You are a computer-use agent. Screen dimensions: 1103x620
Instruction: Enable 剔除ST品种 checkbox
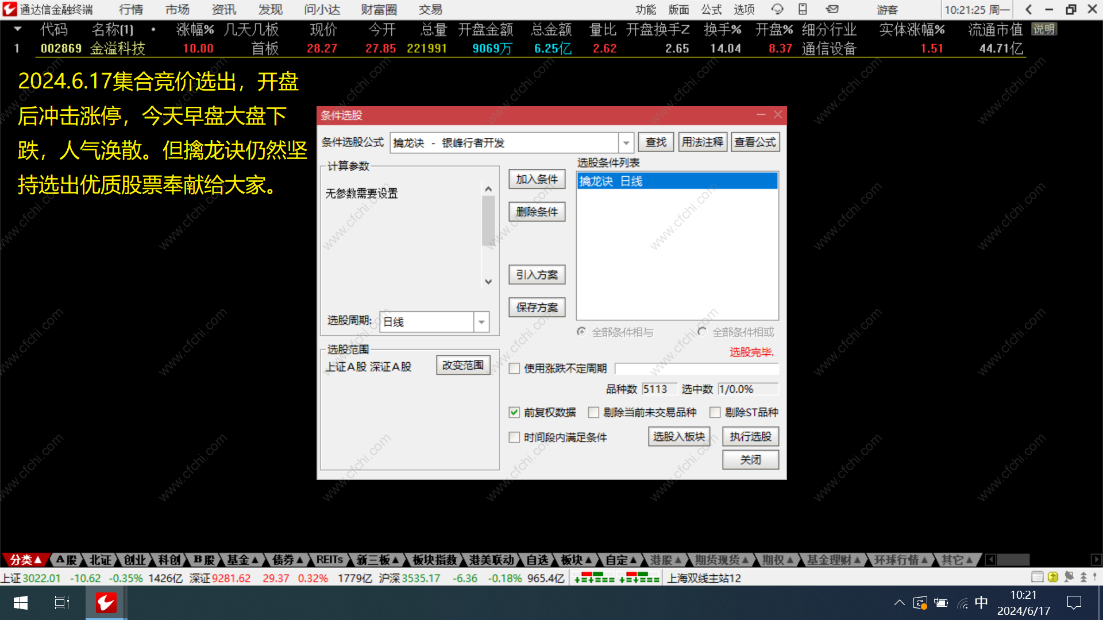click(x=715, y=412)
